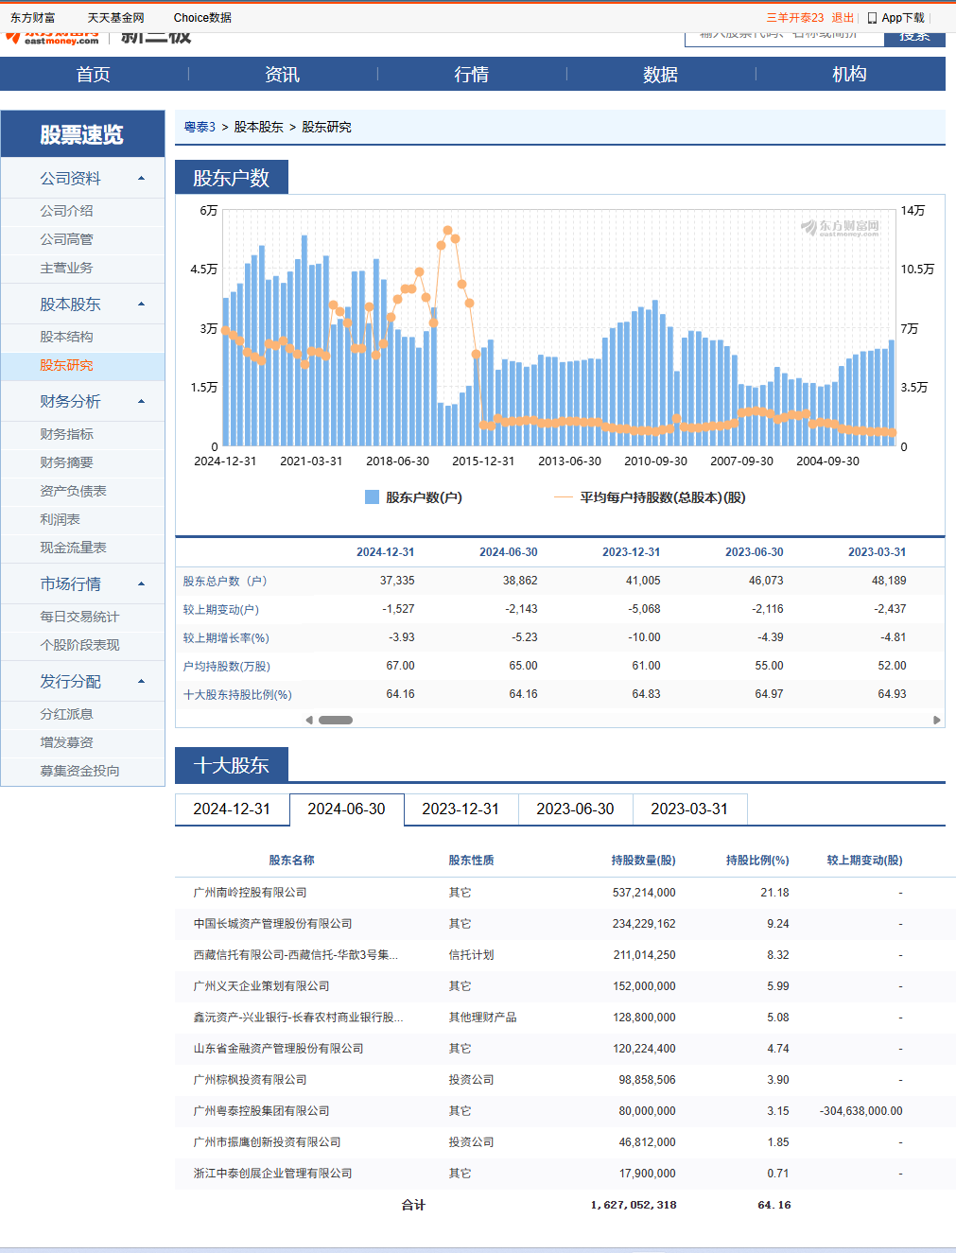
Task: Open 股本结构 in the sidebar
Action: [66, 337]
